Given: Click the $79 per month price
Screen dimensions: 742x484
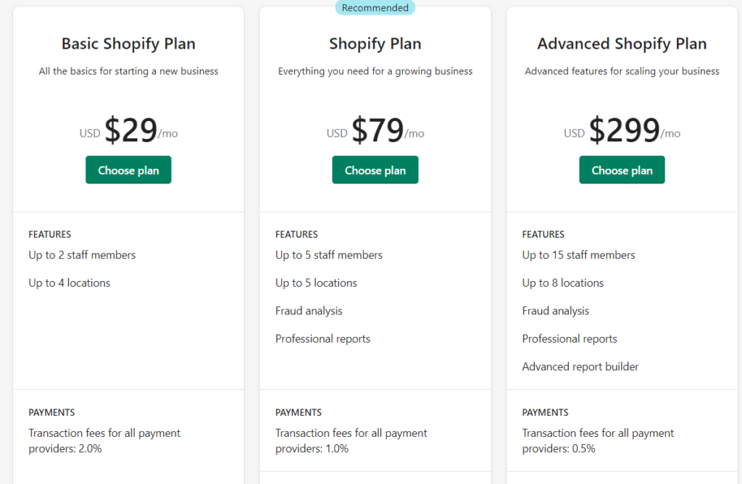Looking at the screenshot, I should pyautogui.click(x=375, y=130).
